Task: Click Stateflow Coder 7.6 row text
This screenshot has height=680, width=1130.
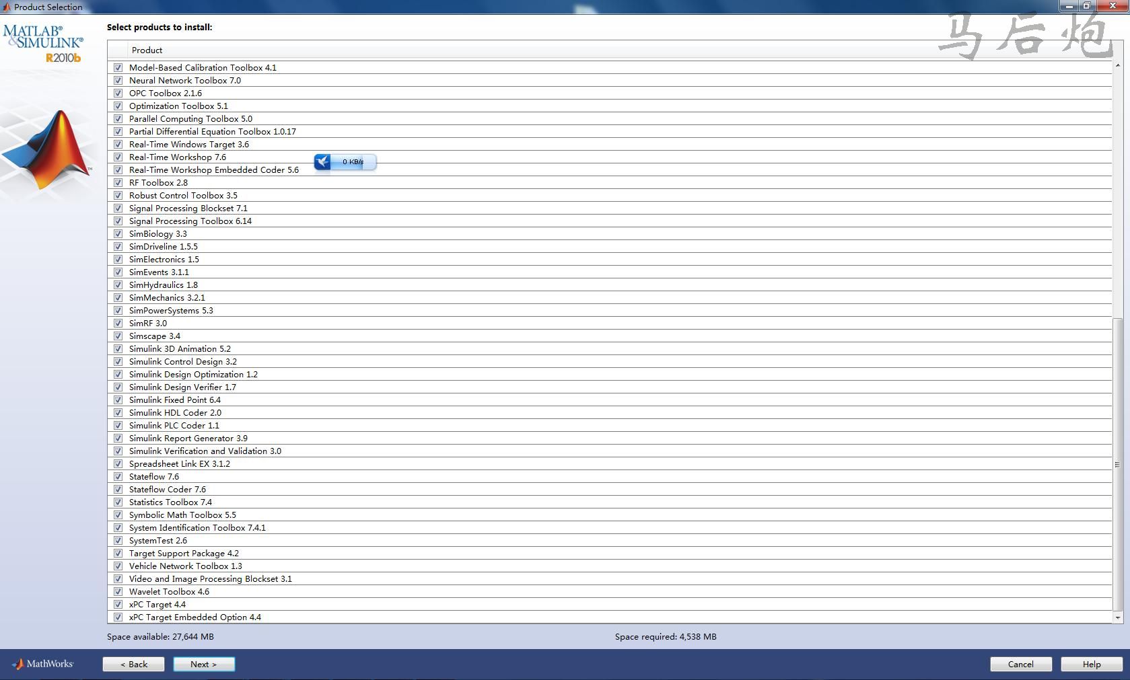Action: tap(168, 489)
